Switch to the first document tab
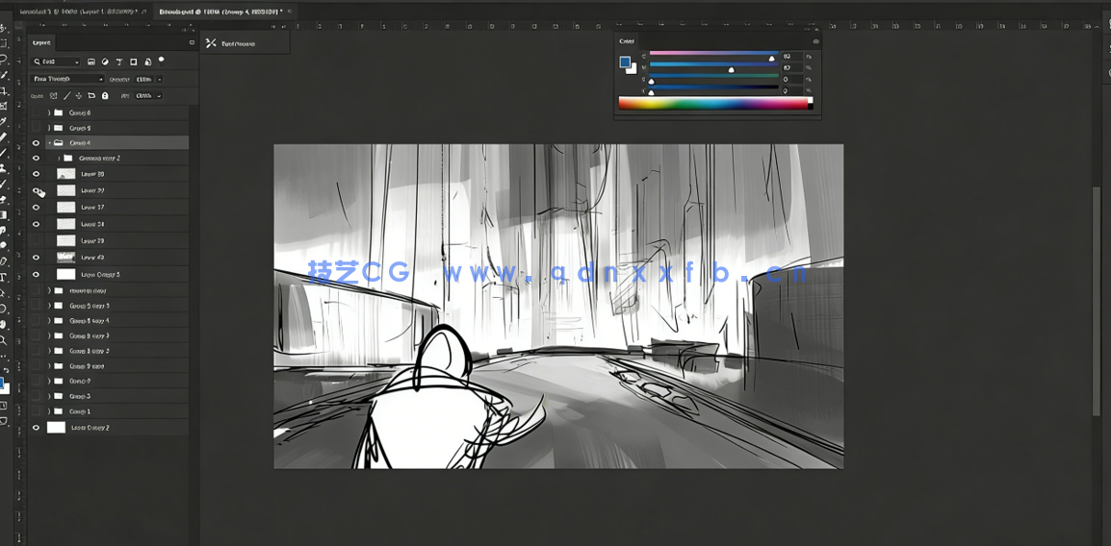Viewport: 1111px width, 546px height. tap(77, 12)
